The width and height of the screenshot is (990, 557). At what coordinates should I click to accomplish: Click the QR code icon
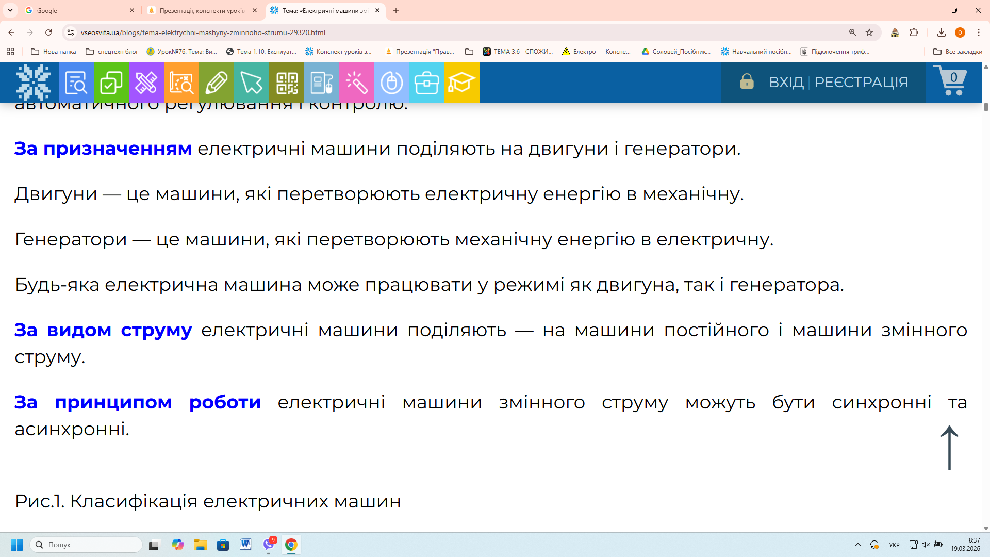coord(287,83)
